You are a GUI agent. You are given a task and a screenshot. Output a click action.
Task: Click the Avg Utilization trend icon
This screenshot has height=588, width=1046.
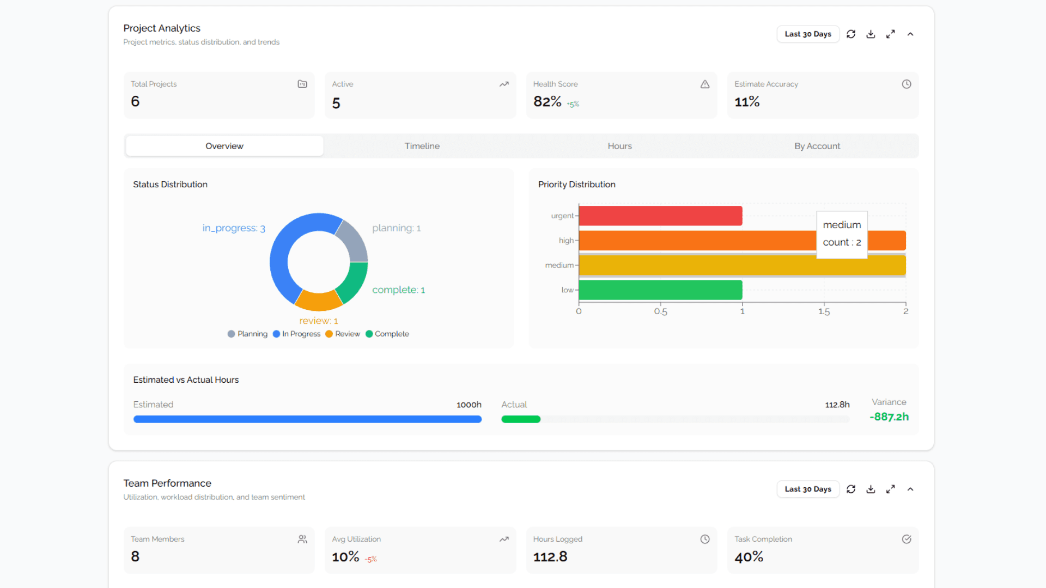click(x=504, y=539)
